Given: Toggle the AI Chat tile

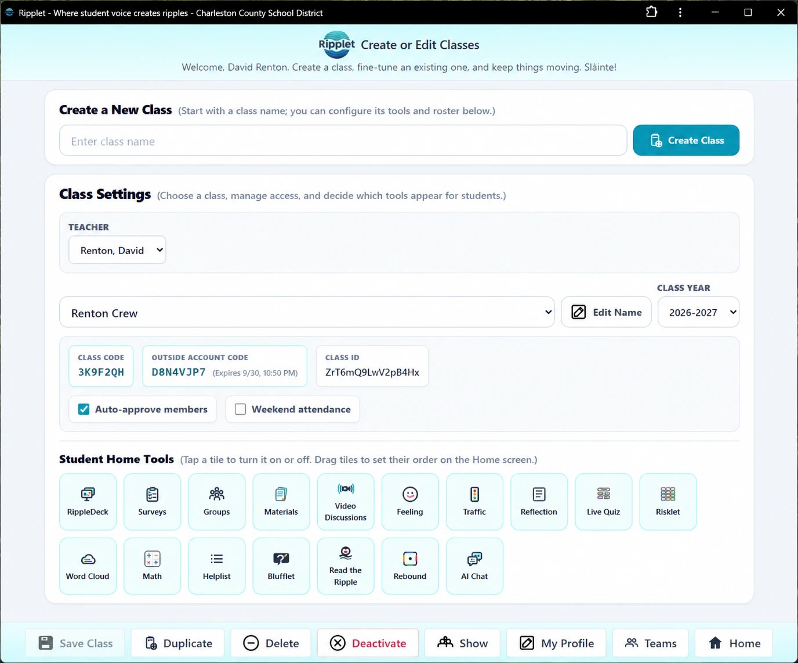Looking at the screenshot, I should (474, 566).
